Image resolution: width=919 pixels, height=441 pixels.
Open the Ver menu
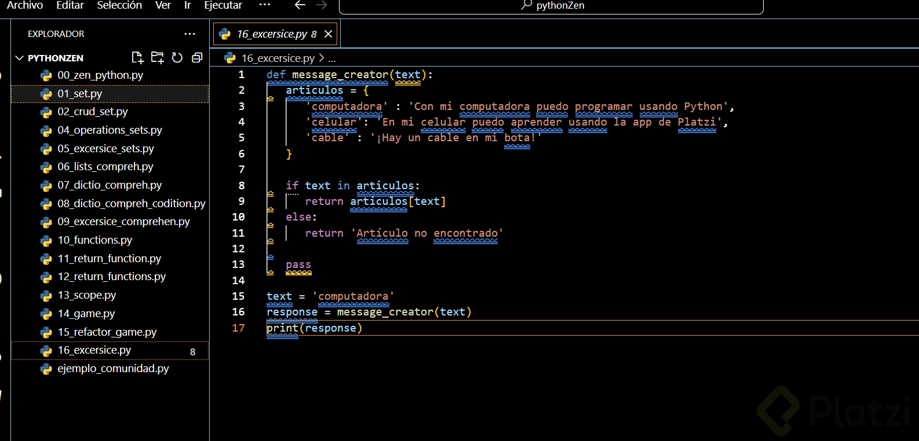(163, 5)
